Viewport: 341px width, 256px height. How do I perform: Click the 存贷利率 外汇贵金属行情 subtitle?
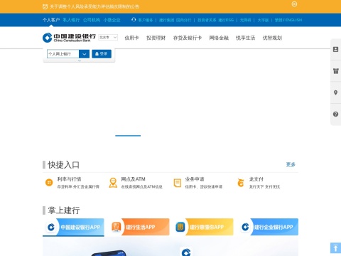point(78,187)
